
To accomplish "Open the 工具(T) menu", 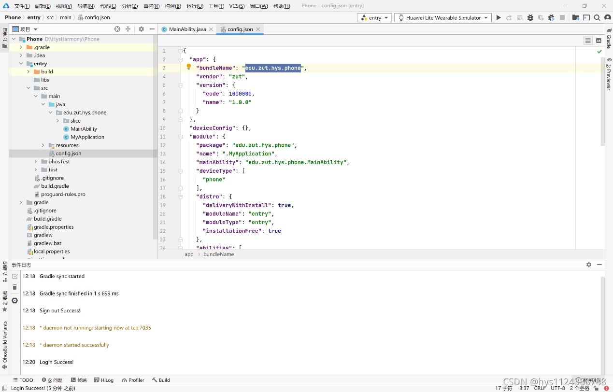I will click(x=216, y=6).
